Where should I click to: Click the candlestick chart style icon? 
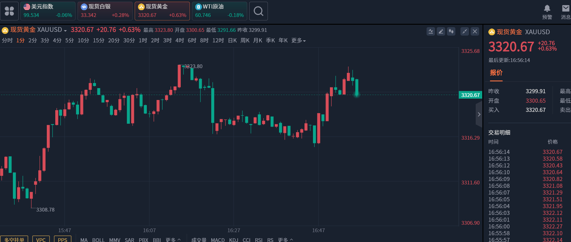[451, 32]
